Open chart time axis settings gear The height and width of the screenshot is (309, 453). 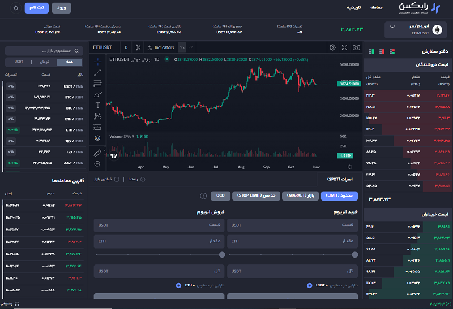click(x=349, y=167)
